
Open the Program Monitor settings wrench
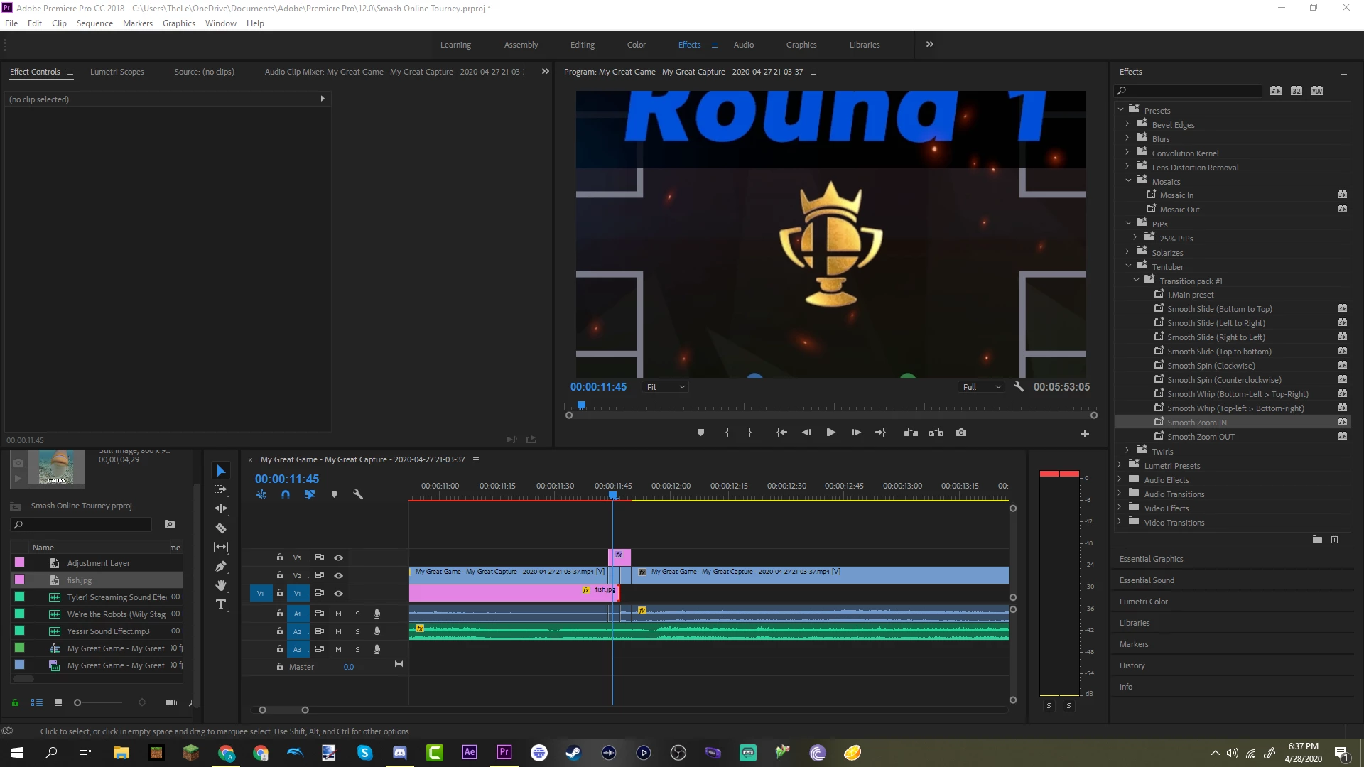(x=1019, y=387)
